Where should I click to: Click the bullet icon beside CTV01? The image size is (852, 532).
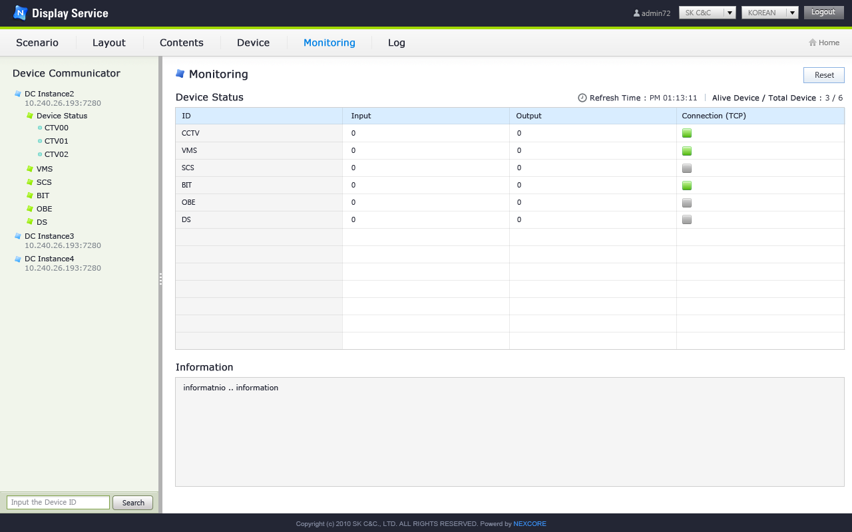point(40,141)
